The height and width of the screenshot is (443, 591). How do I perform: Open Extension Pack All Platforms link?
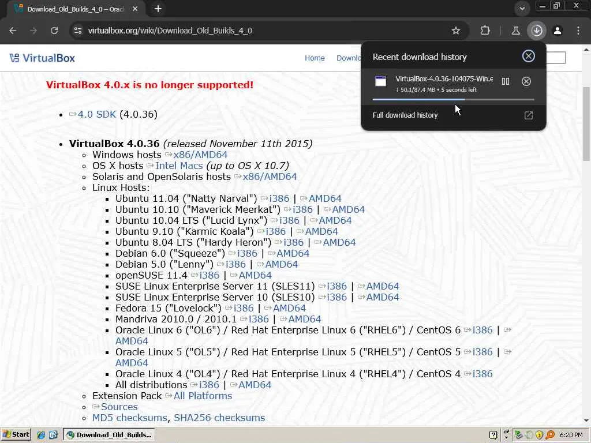pos(203,396)
